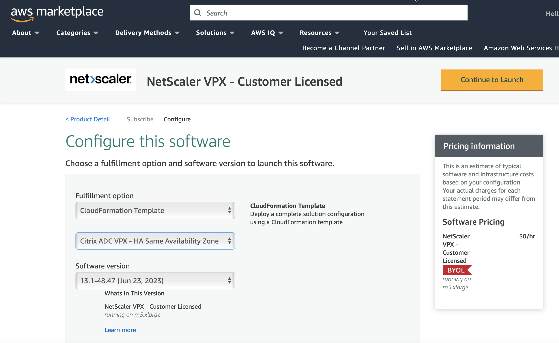
Task: Click Continue to Launch button
Action: (x=492, y=79)
